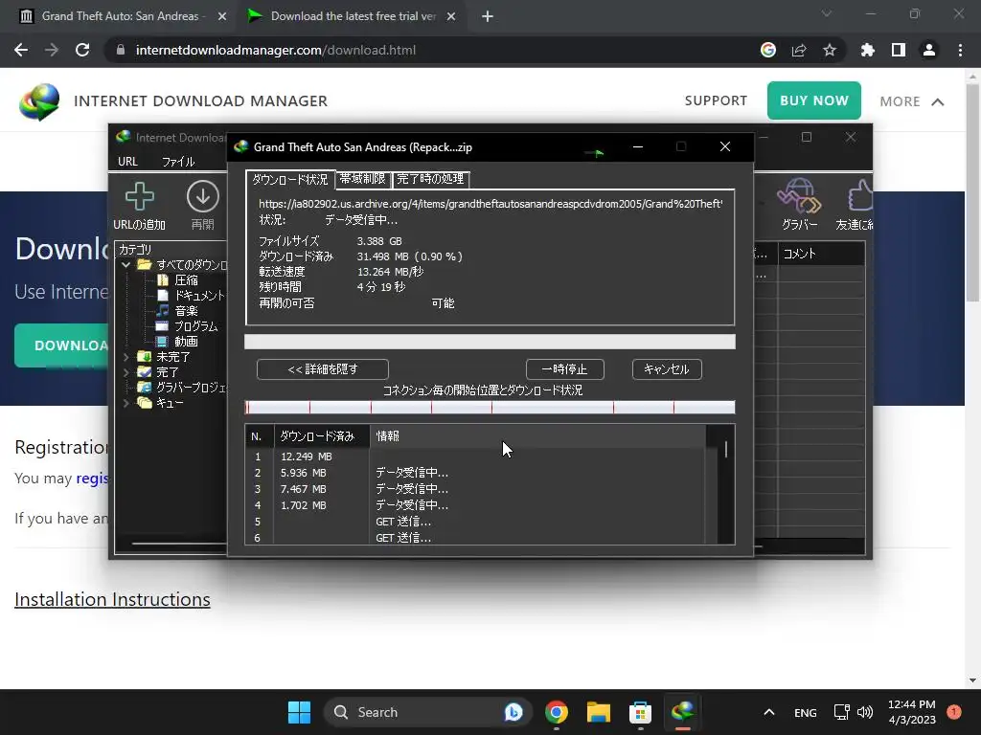
Task: Click the URLの追加 plus icon in IDM
Action: [140, 196]
